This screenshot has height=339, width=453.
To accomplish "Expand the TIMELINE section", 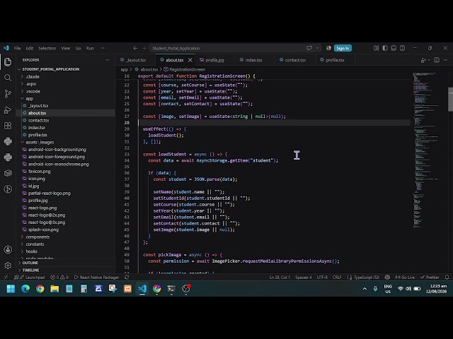I will pyautogui.click(x=66, y=270).
